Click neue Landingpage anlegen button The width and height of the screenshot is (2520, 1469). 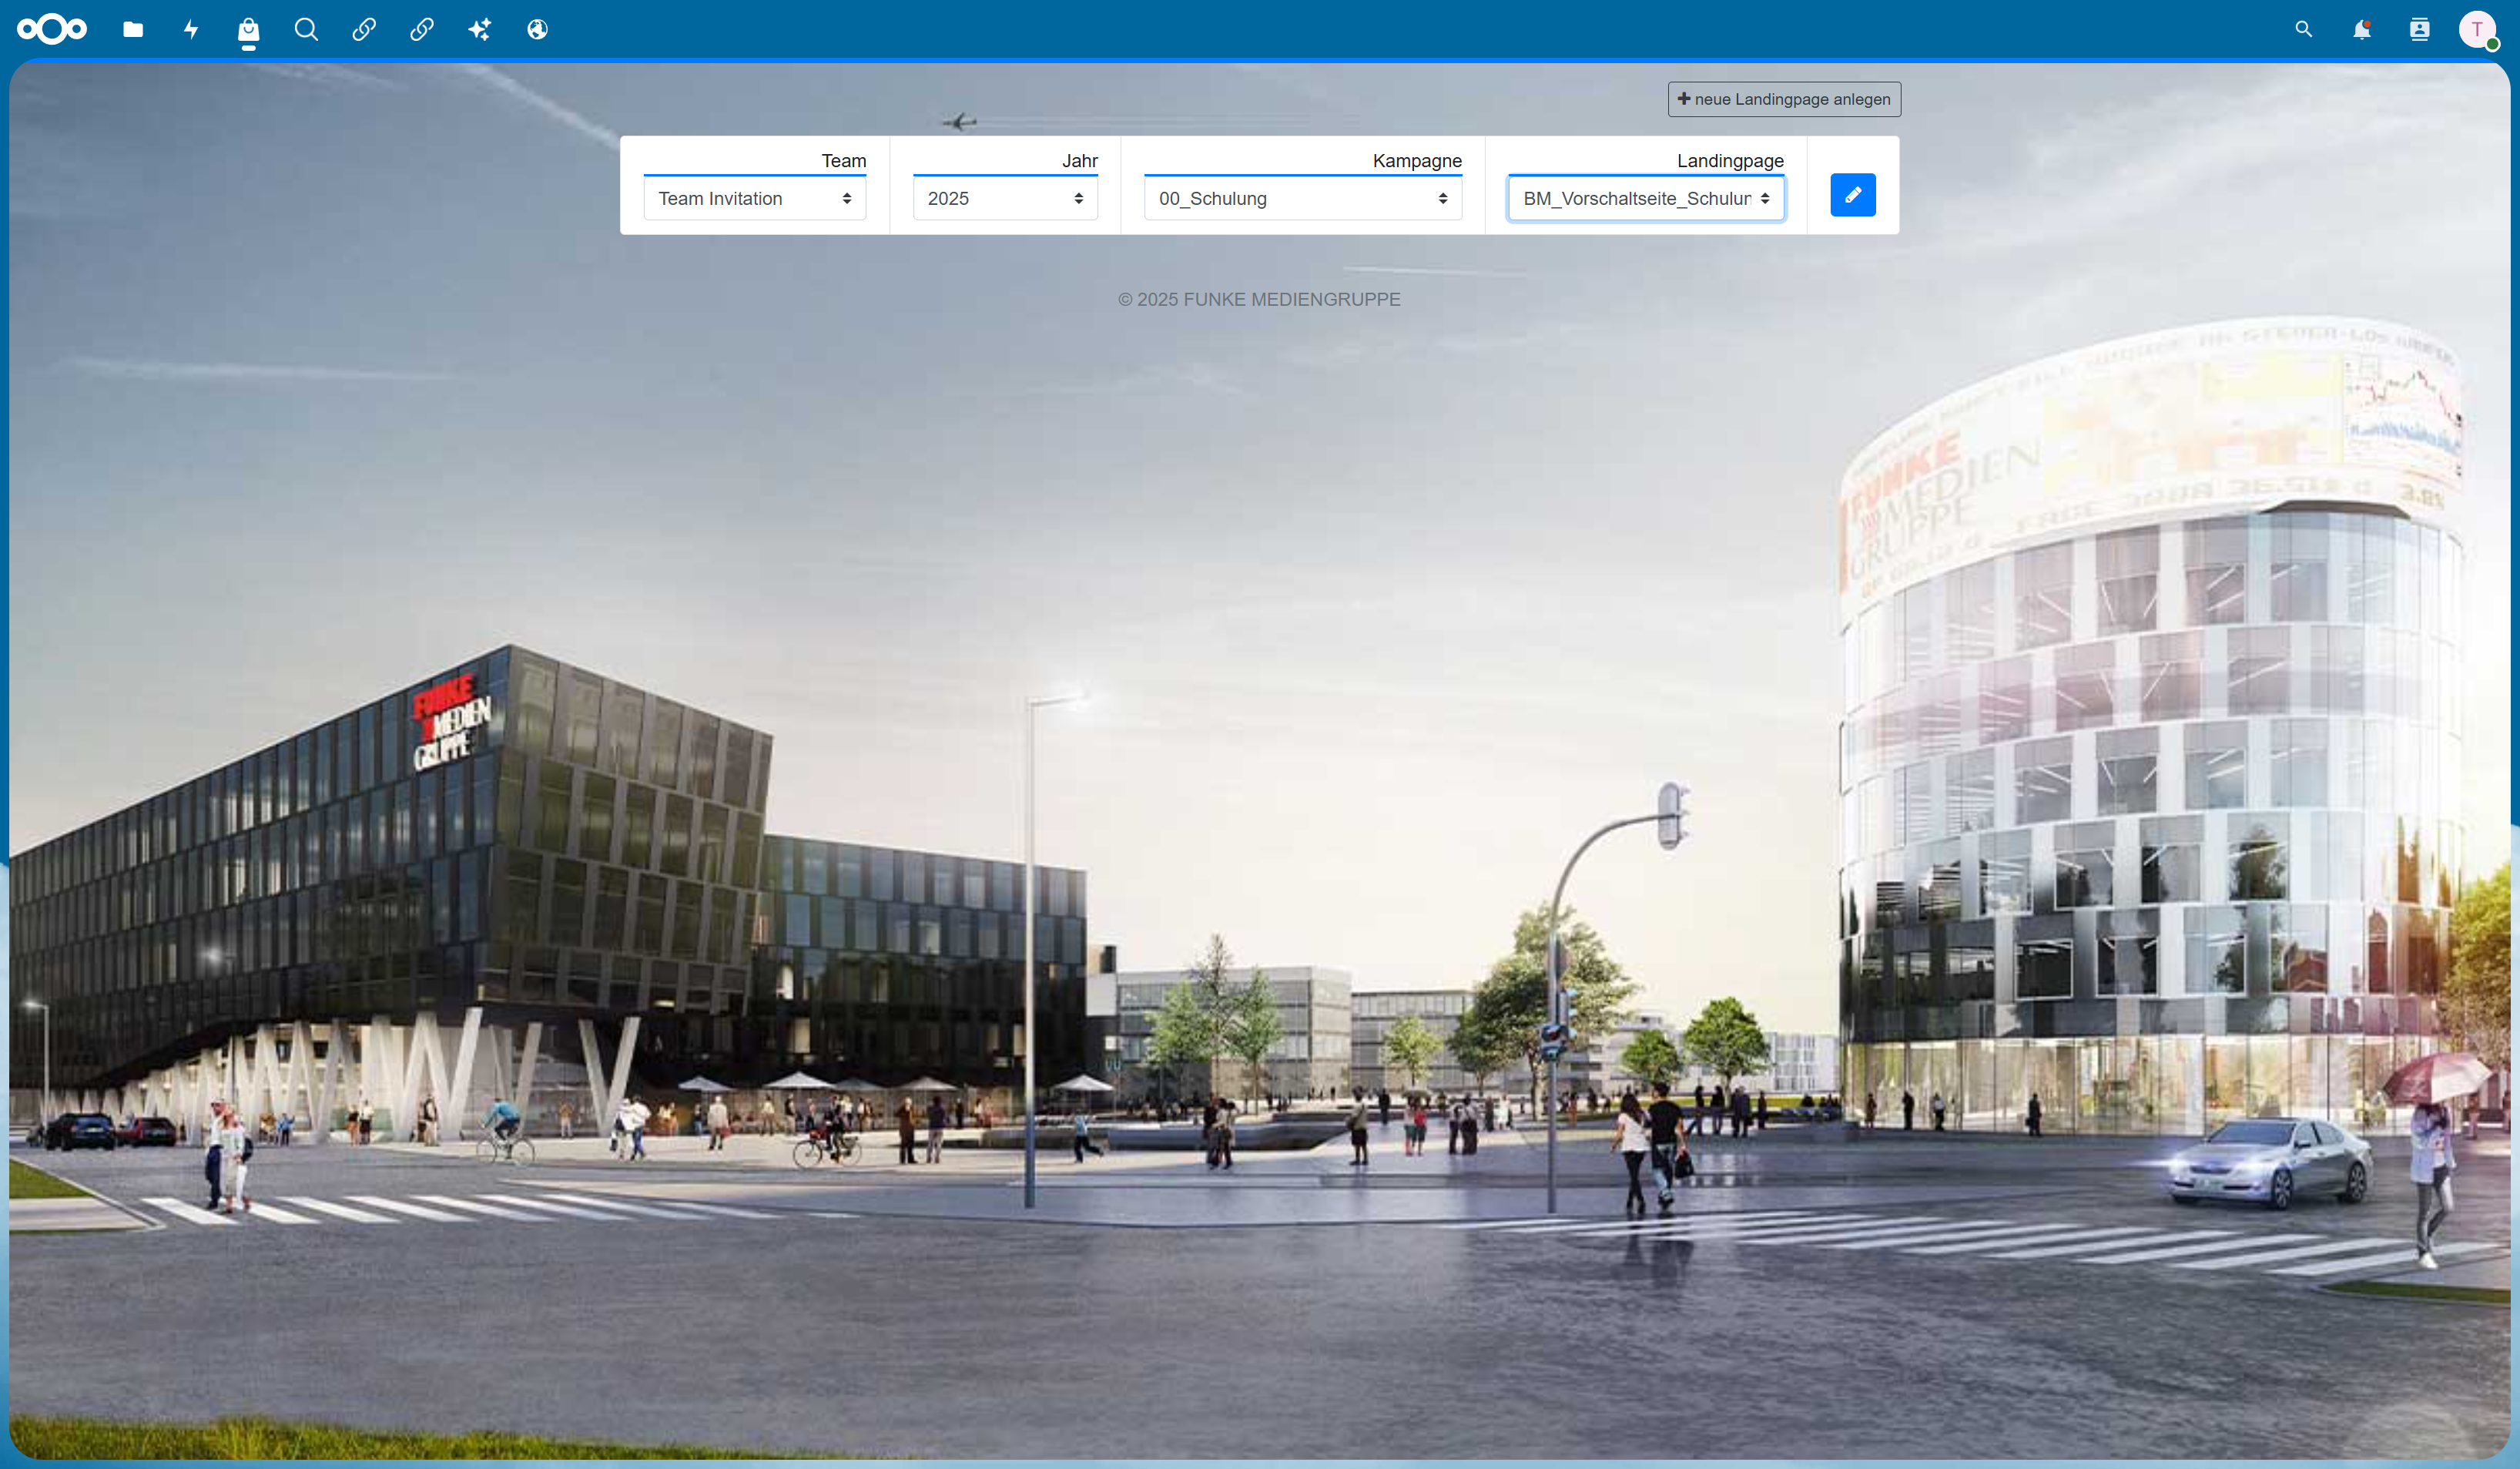click(x=1784, y=99)
